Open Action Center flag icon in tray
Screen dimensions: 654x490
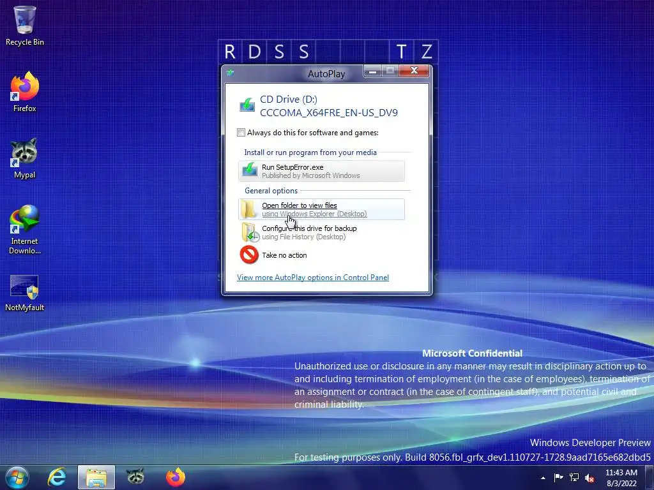tap(558, 477)
